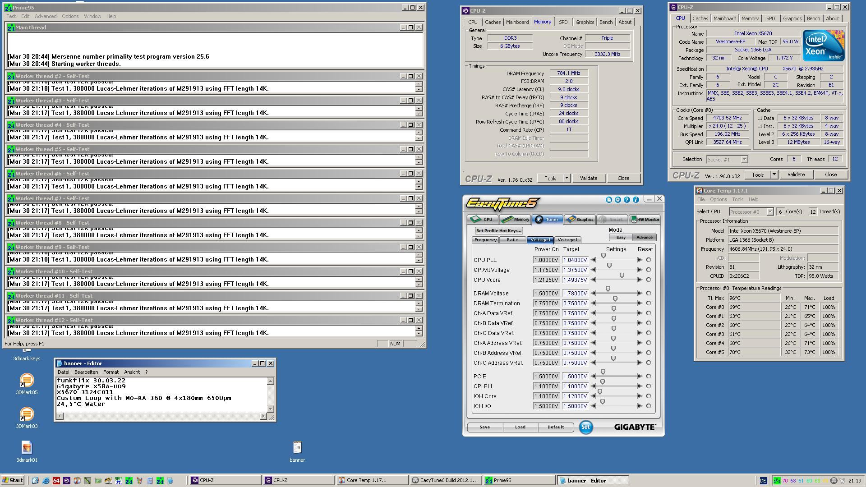Viewport: 866px width, 487px height.
Task: Click the CPU PLL voltage slider thumb
Action: click(x=603, y=256)
